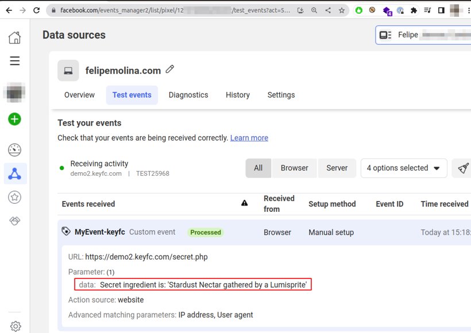The height and width of the screenshot is (333, 471).
Task: Bookmark page with the star icon
Action: coord(342,10)
